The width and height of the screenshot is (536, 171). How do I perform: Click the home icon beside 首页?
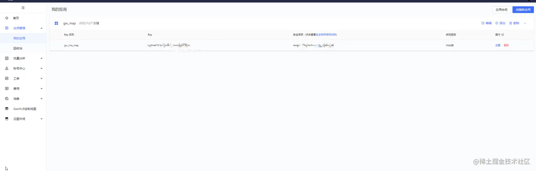point(7,18)
